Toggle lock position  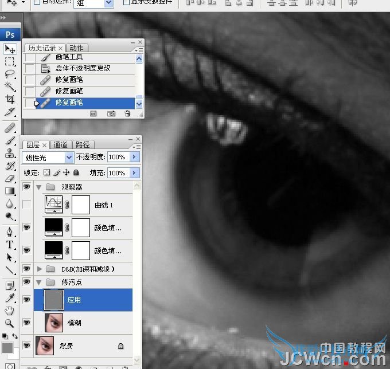[x=66, y=172]
